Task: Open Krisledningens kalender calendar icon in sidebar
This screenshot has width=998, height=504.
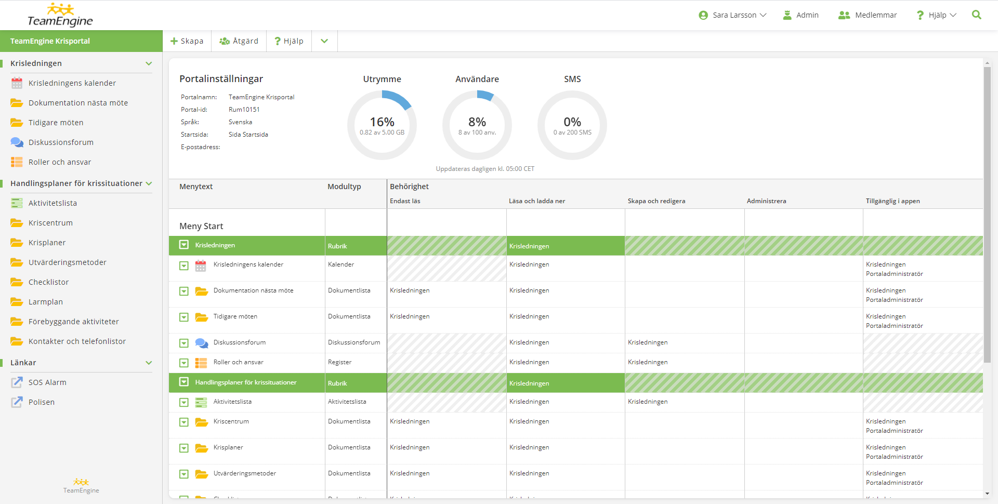Action: (17, 83)
